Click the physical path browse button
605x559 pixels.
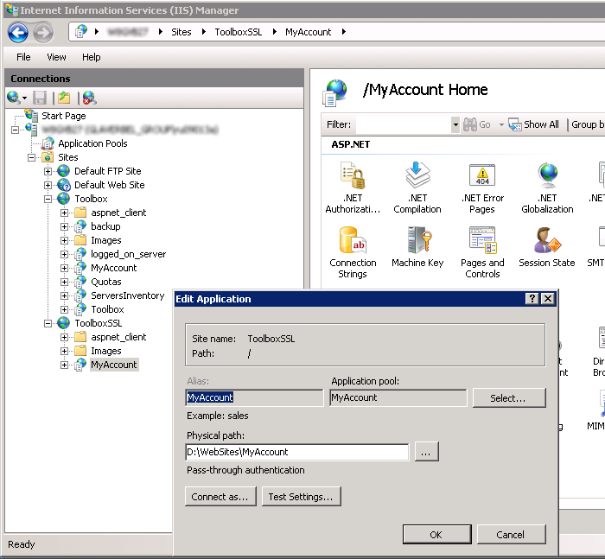(x=426, y=451)
